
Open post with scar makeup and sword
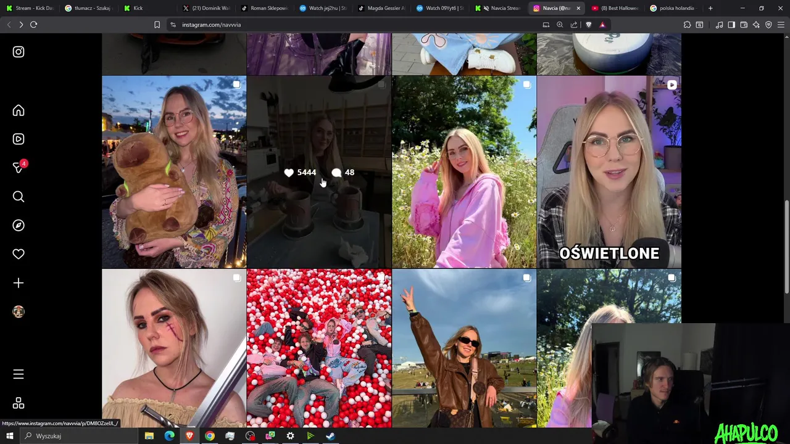[x=174, y=348]
